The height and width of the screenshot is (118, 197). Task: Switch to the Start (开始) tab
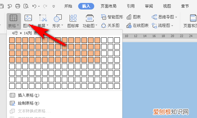click(x=68, y=6)
